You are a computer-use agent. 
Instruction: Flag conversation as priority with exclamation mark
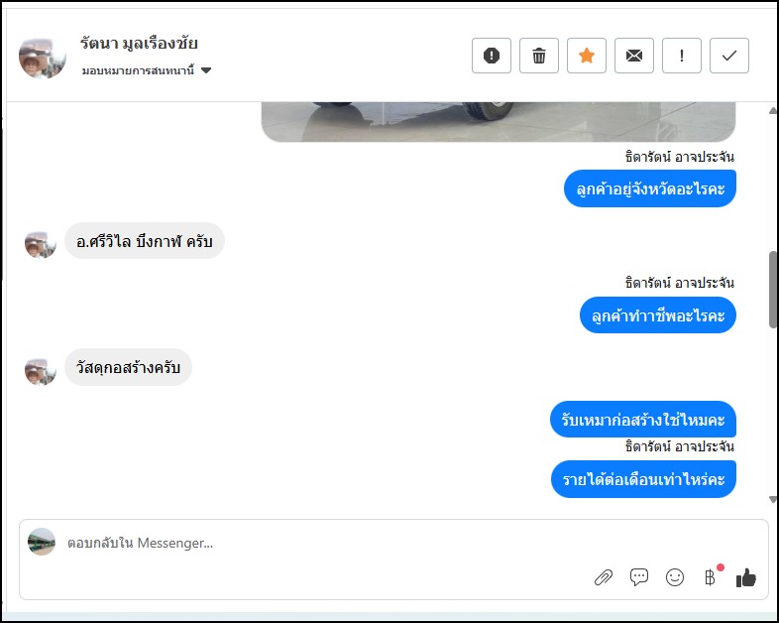tap(682, 56)
